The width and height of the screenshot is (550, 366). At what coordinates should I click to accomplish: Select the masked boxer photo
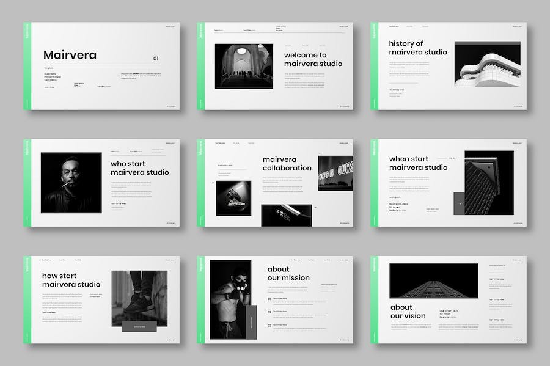coord(230,298)
